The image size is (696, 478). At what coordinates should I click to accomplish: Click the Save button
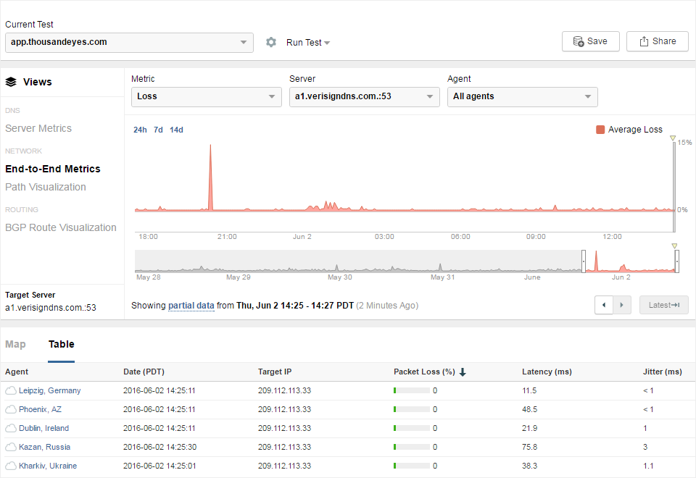(590, 41)
